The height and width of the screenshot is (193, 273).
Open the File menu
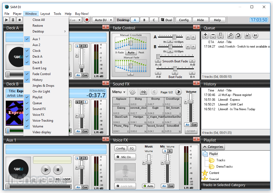(x=7, y=13)
